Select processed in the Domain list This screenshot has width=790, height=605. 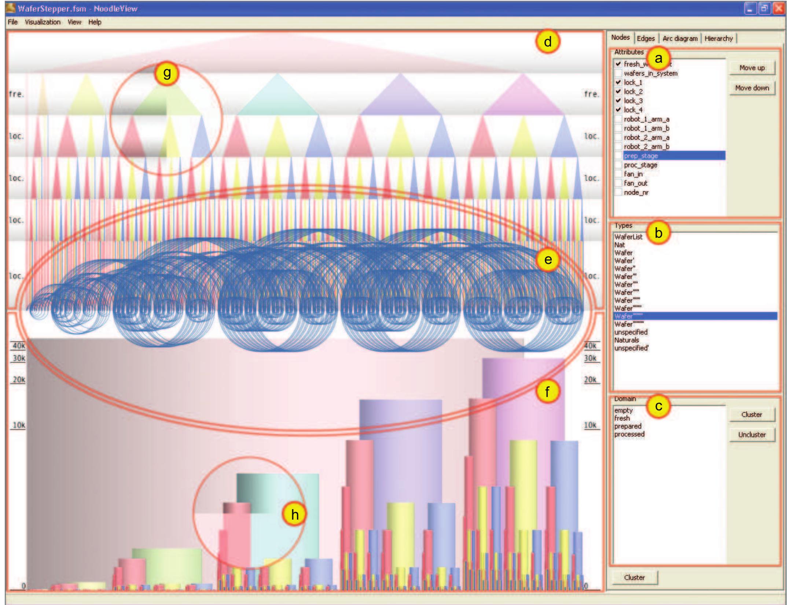629,434
